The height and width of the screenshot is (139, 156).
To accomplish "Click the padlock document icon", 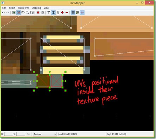I will click(58, 12).
